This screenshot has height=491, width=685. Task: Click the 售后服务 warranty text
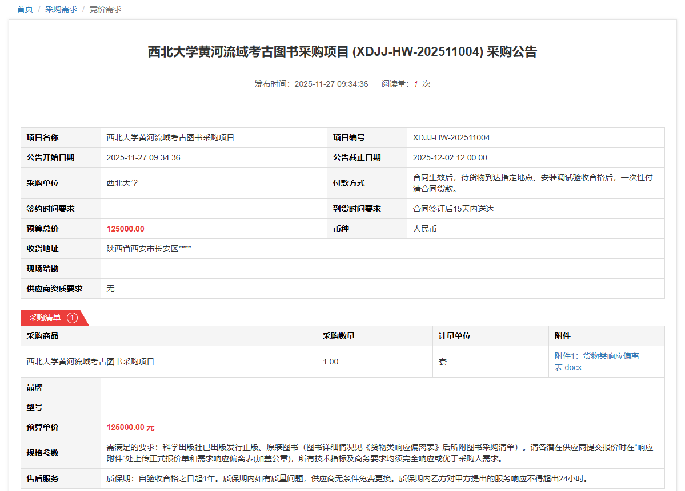(x=347, y=478)
